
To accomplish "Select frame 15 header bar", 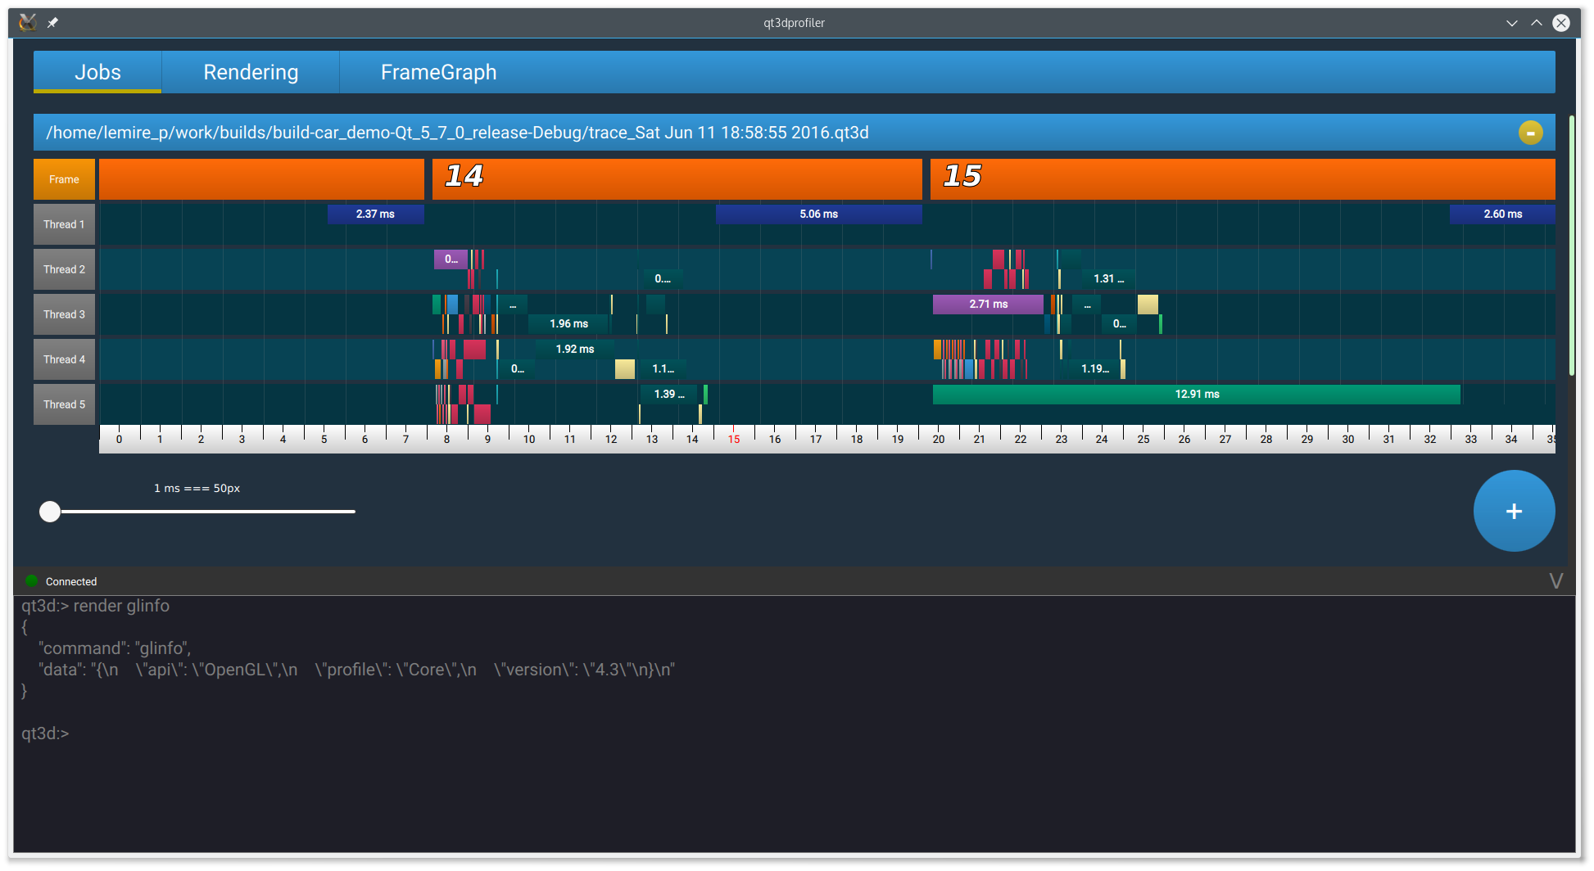I will tap(1242, 178).
